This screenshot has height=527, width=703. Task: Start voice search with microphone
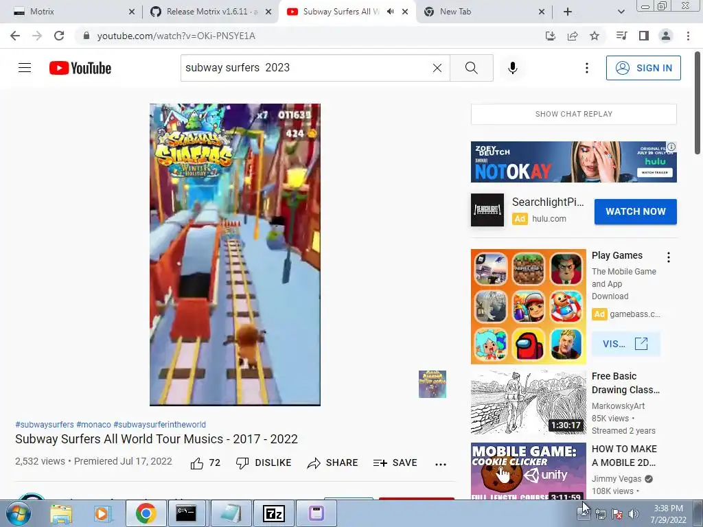point(513,68)
